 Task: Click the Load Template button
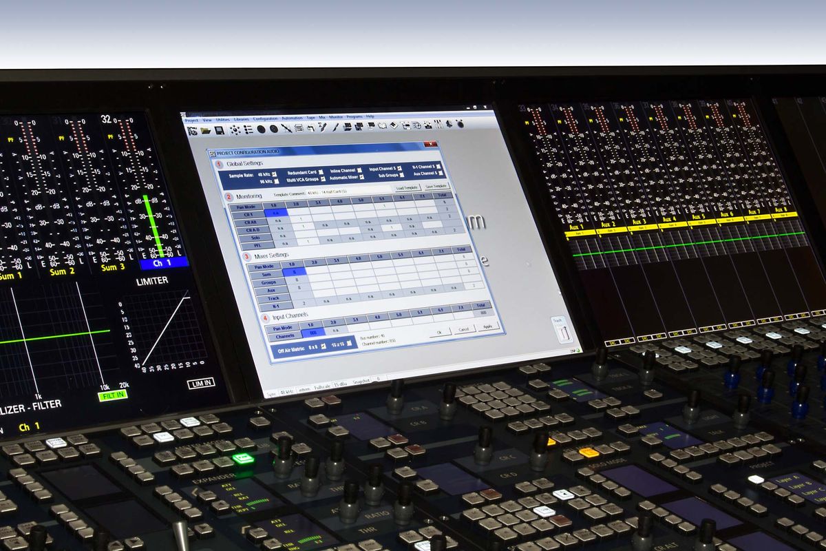(407, 188)
